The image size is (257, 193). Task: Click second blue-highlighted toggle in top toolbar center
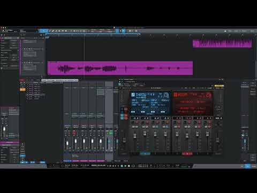tap(124, 31)
